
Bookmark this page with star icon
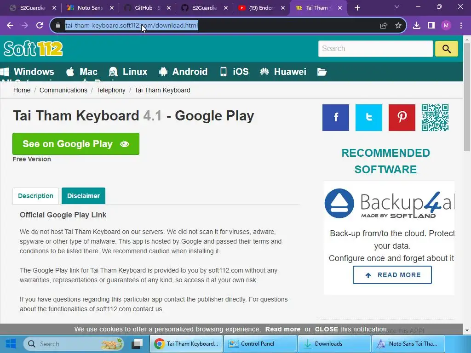pyautogui.click(x=398, y=26)
